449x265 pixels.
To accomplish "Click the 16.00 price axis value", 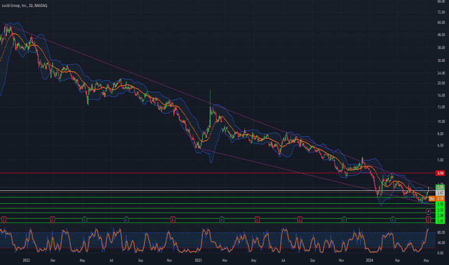I will pos(441,95).
